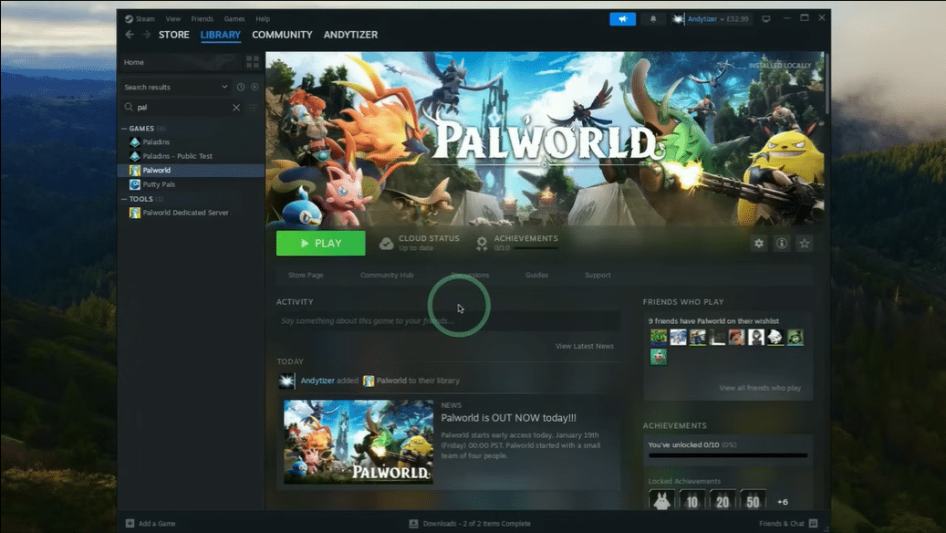Open the notifications bell
Image resolution: width=946 pixels, height=533 pixels.
(653, 19)
